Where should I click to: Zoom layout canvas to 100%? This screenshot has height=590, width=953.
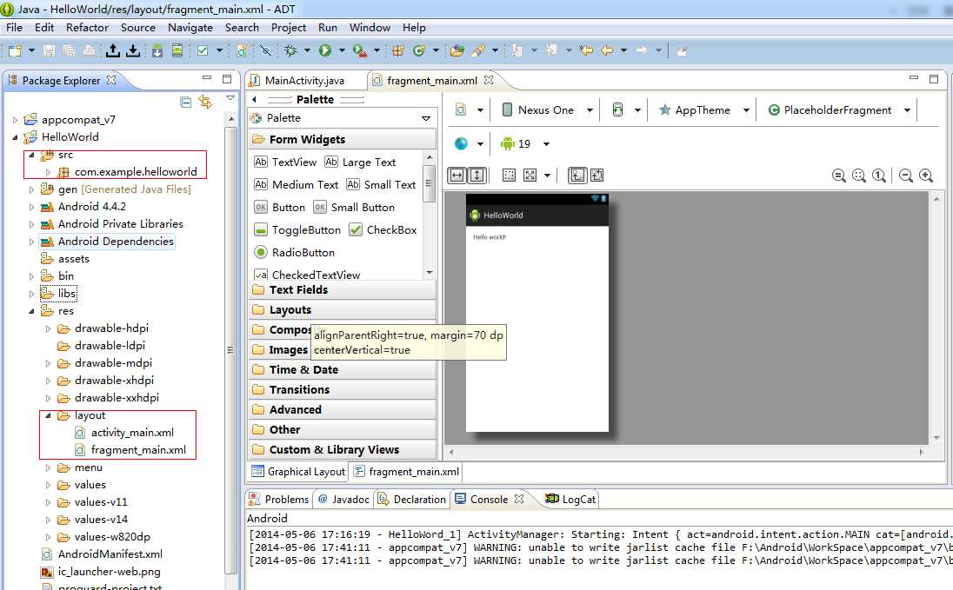879,176
